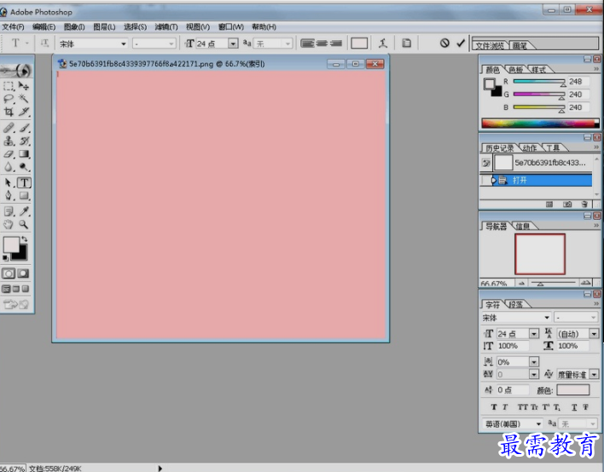Open font size dropdown in character panel
604x472 pixels.
[533, 334]
